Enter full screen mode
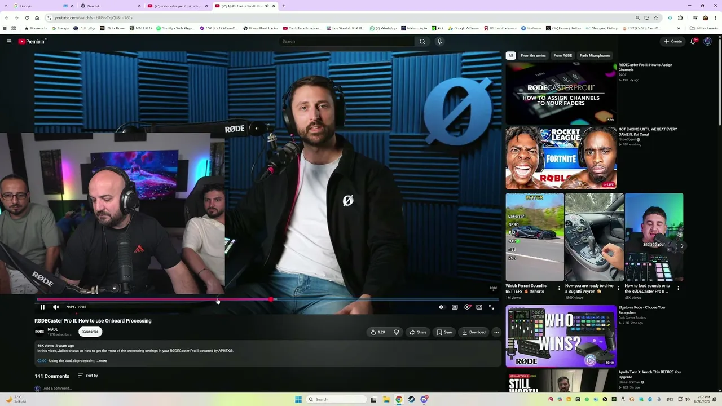Screen dimensions: 722x406 tap(491, 307)
